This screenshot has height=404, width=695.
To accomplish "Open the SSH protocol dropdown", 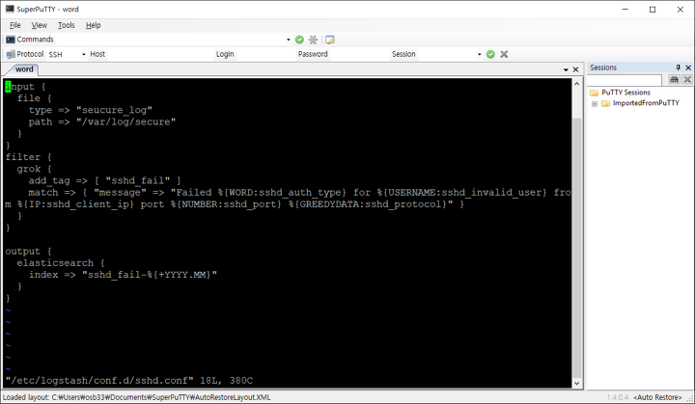I will coord(83,55).
